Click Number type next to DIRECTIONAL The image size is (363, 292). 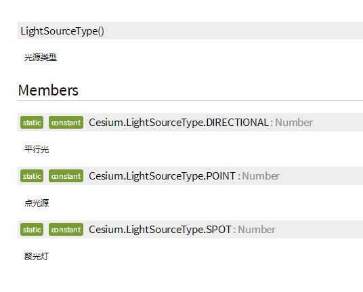(294, 123)
